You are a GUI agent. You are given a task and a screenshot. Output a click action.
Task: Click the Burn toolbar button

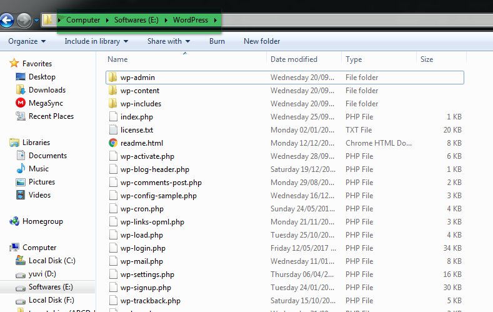pyautogui.click(x=217, y=41)
